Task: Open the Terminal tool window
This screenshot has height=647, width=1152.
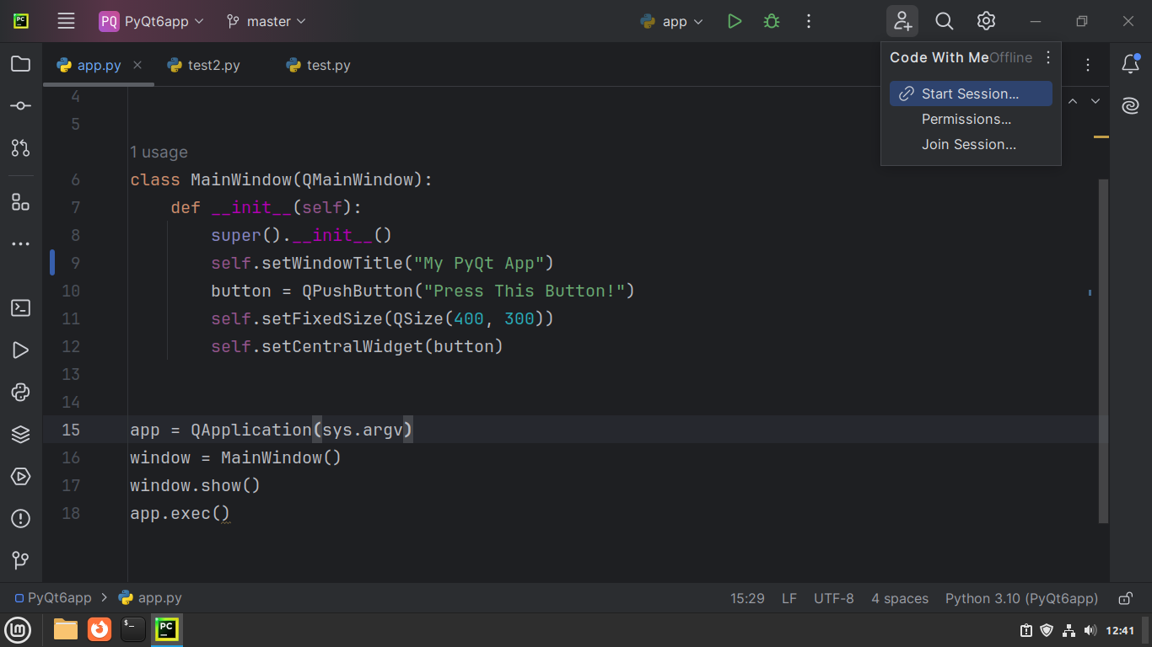Action: (x=21, y=308)
